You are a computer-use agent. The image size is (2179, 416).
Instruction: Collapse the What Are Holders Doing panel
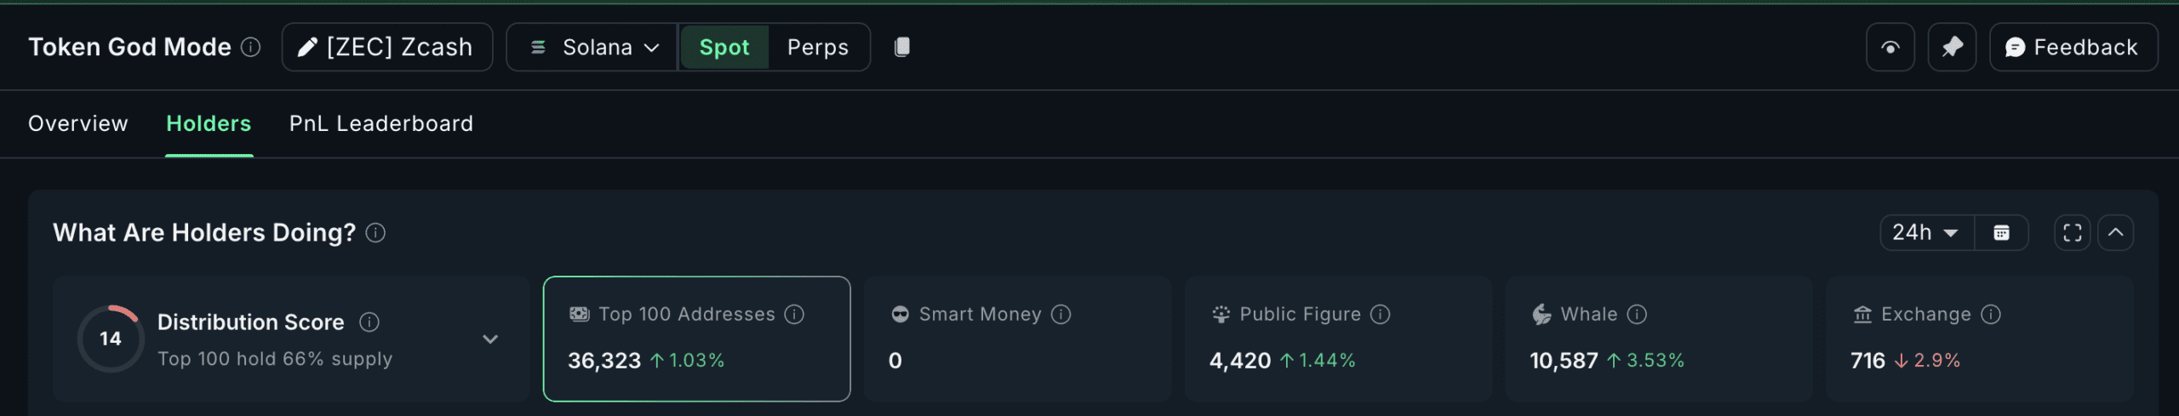tap(2115, 233)
